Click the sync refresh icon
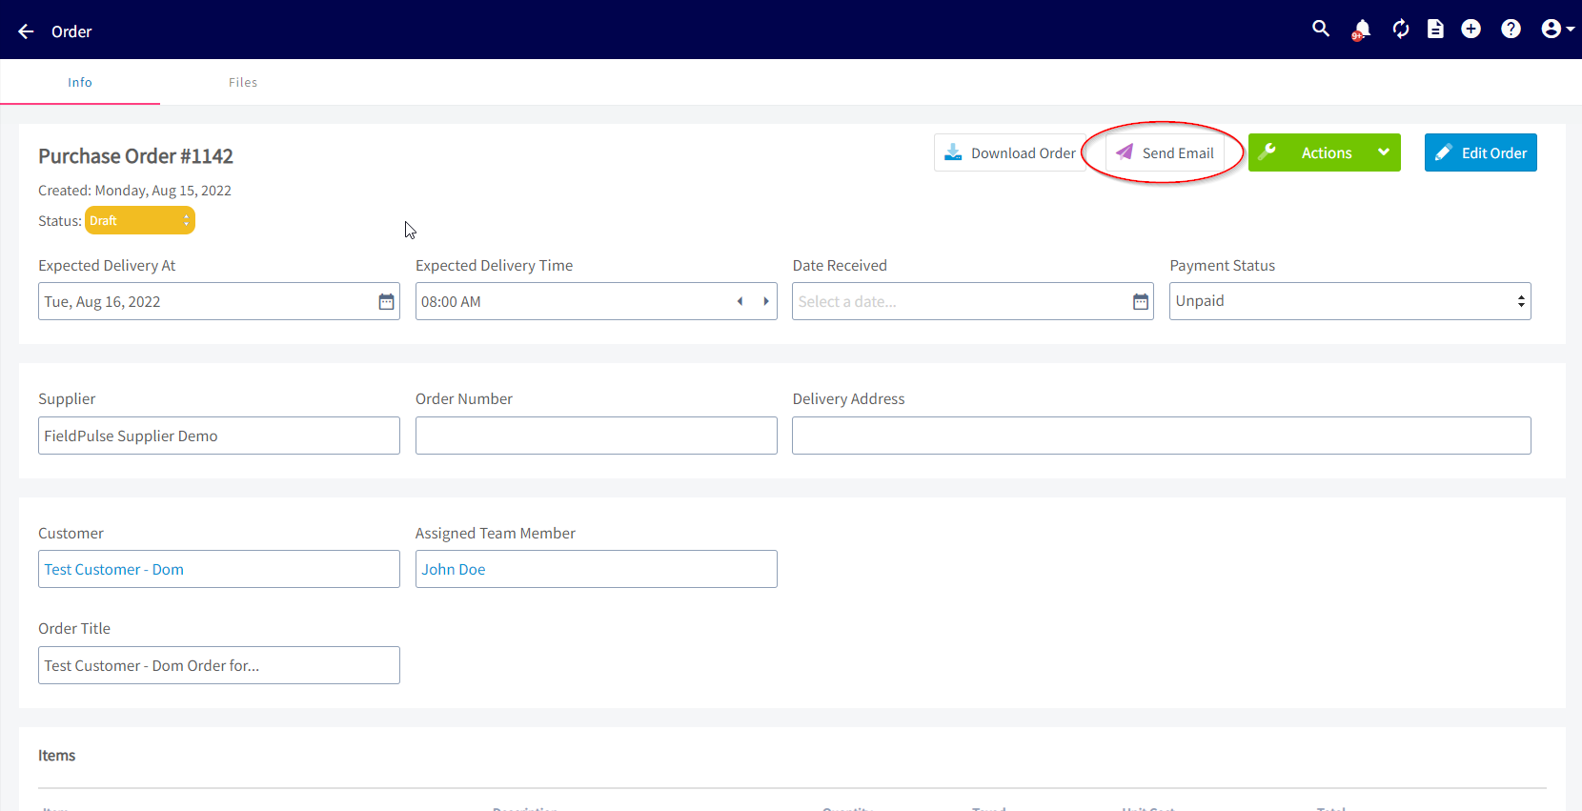Image resolution: width=1582 pixels, height=811 pixels. (1401, 29)
